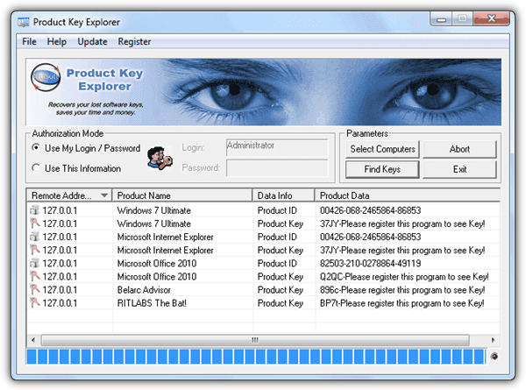Click the key icon on the Windows 7 Ultimate Product Key row
Viewport: 526px width, 390px height.
tap(34, 223)
